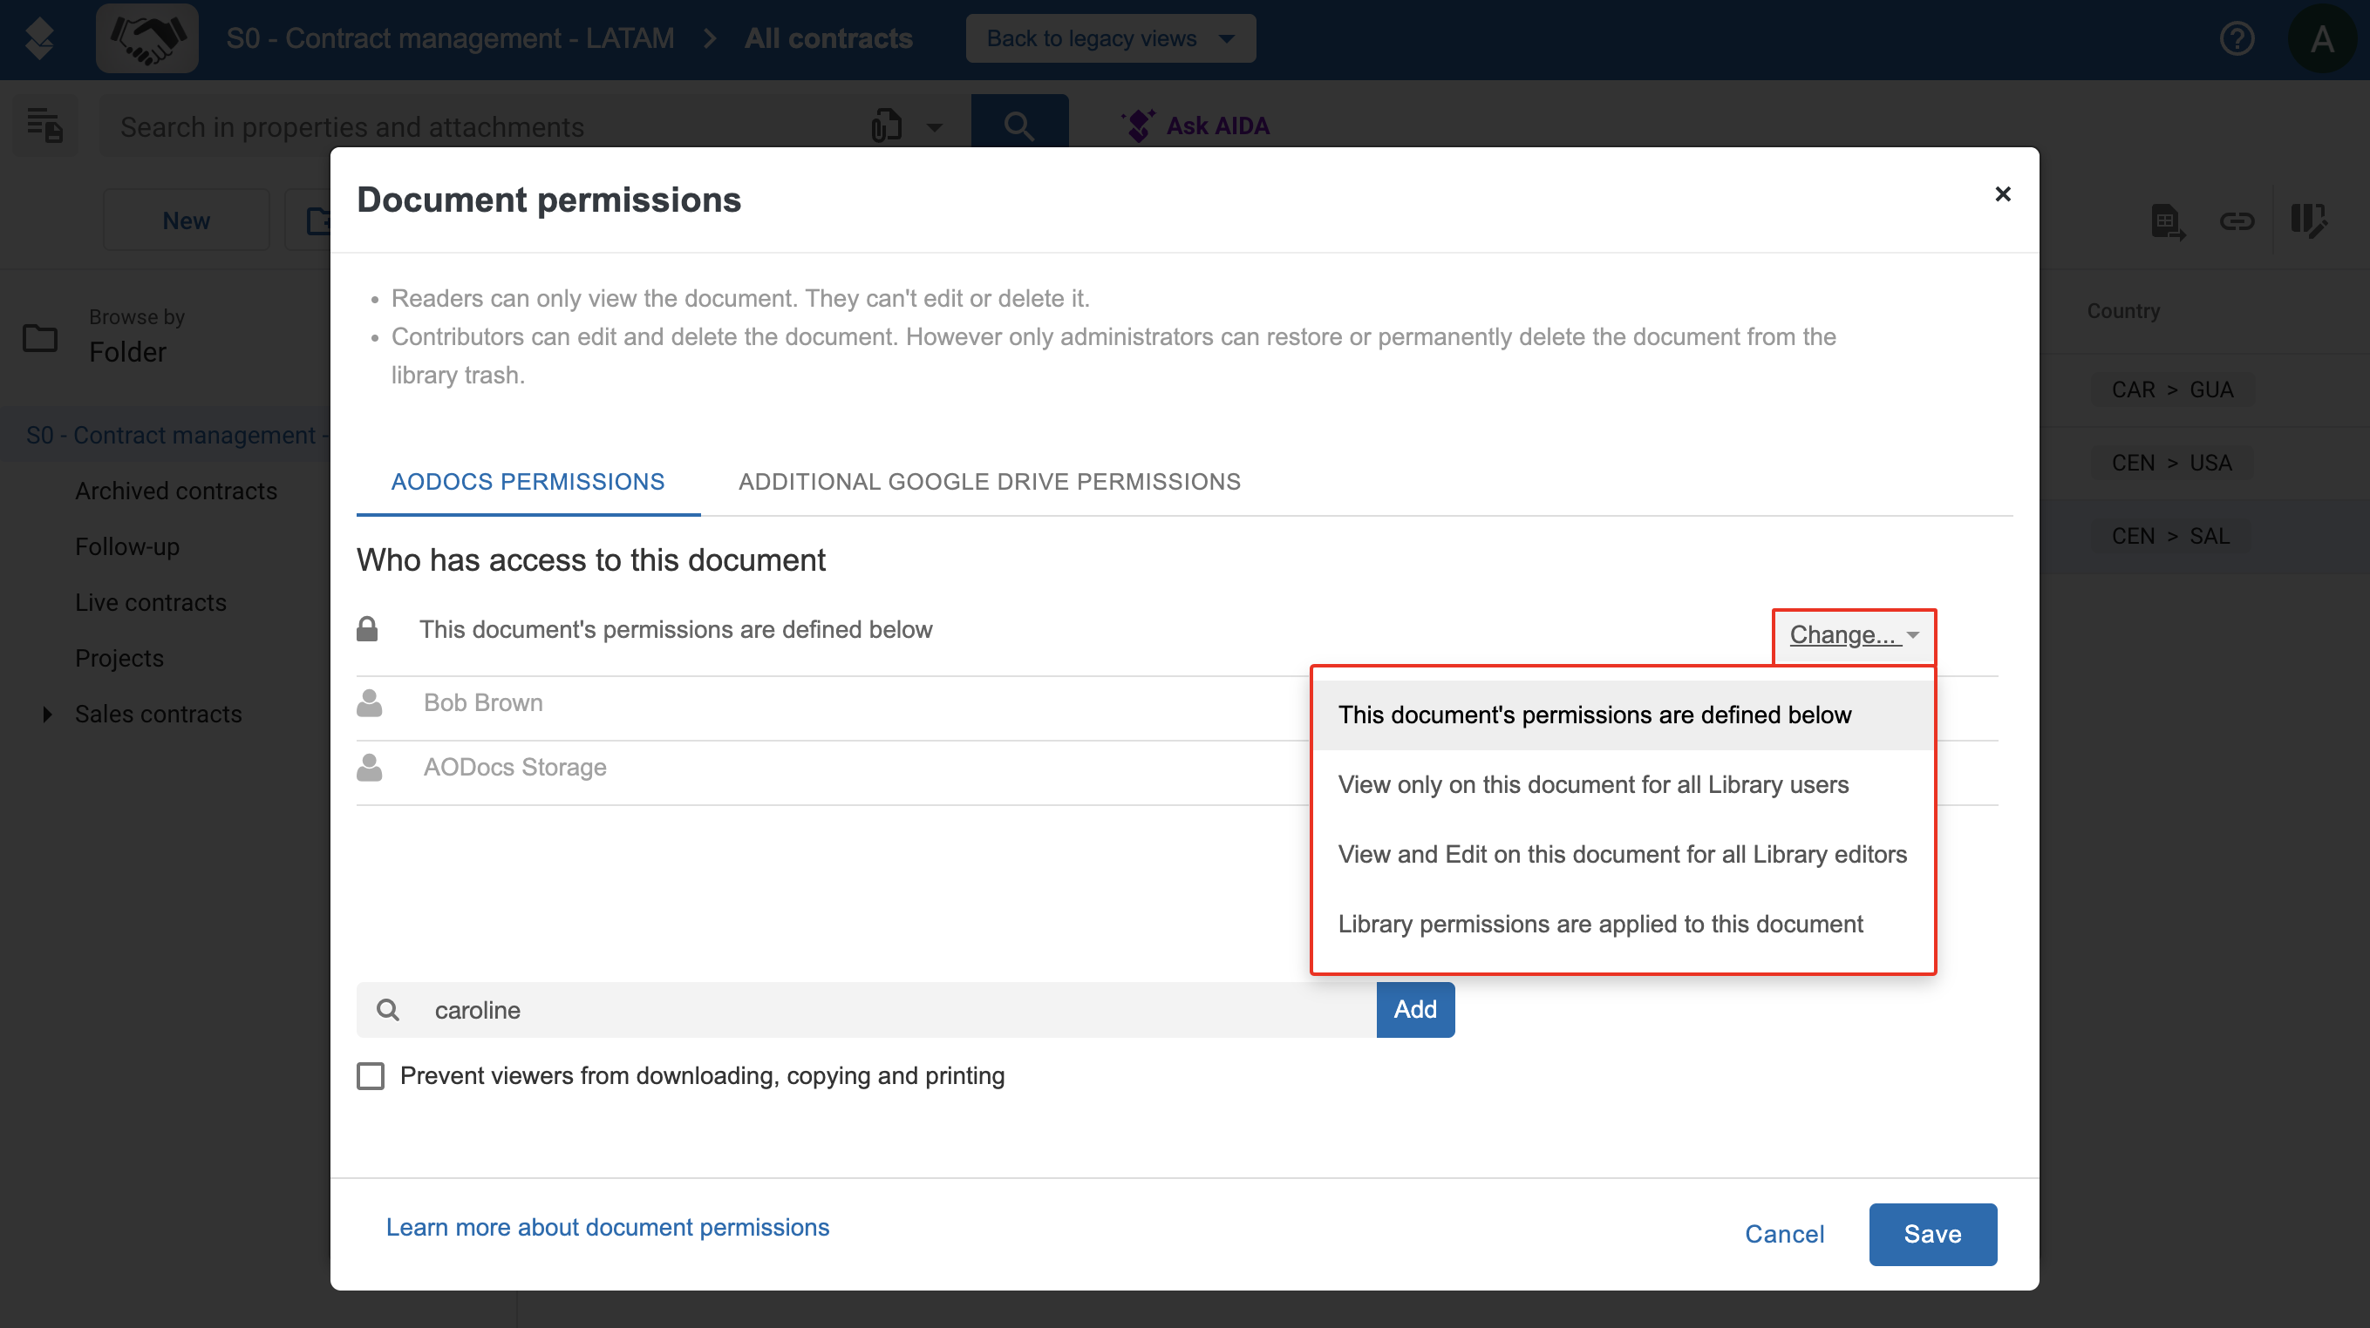Choose Library permissions are applied option
2370x1328 pixels.
(x=1600, y=924)
